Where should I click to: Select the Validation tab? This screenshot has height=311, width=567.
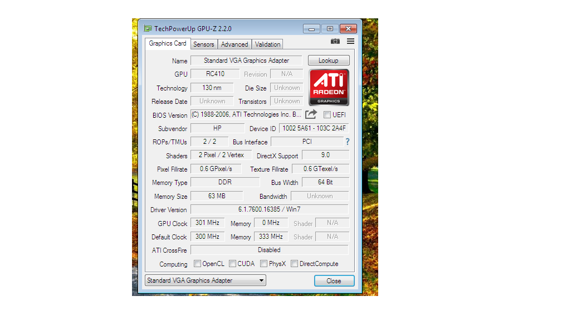(268, 44)
